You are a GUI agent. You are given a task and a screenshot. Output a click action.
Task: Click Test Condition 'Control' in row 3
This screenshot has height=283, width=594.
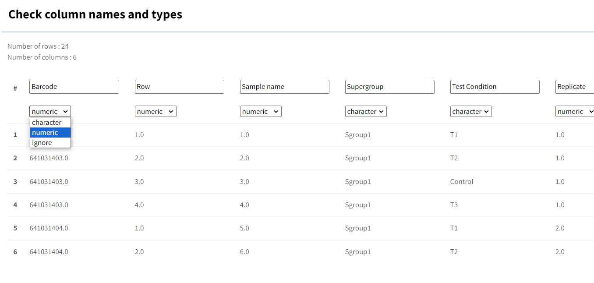click(462, 182)
